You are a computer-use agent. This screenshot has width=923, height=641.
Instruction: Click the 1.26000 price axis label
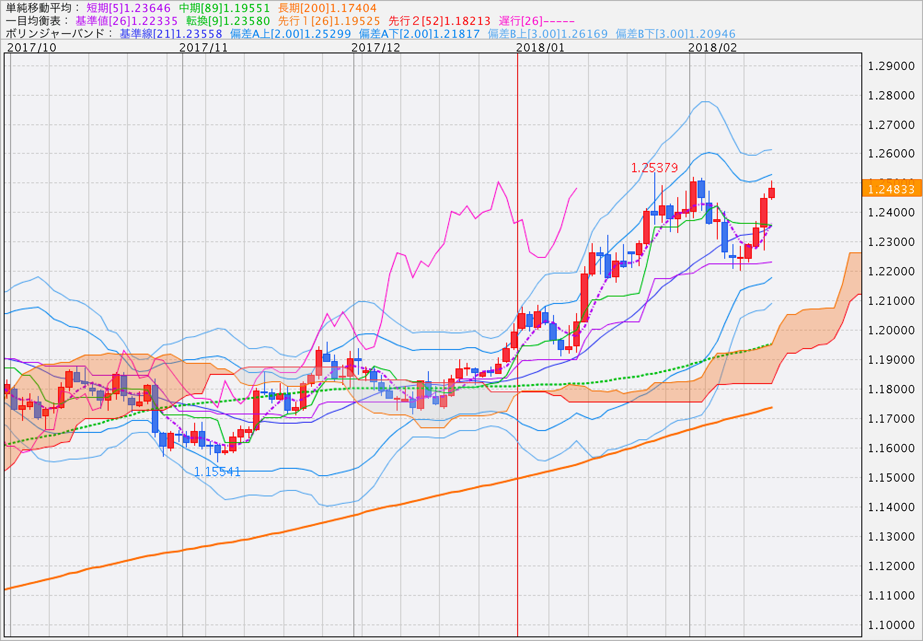click(891, 153)
